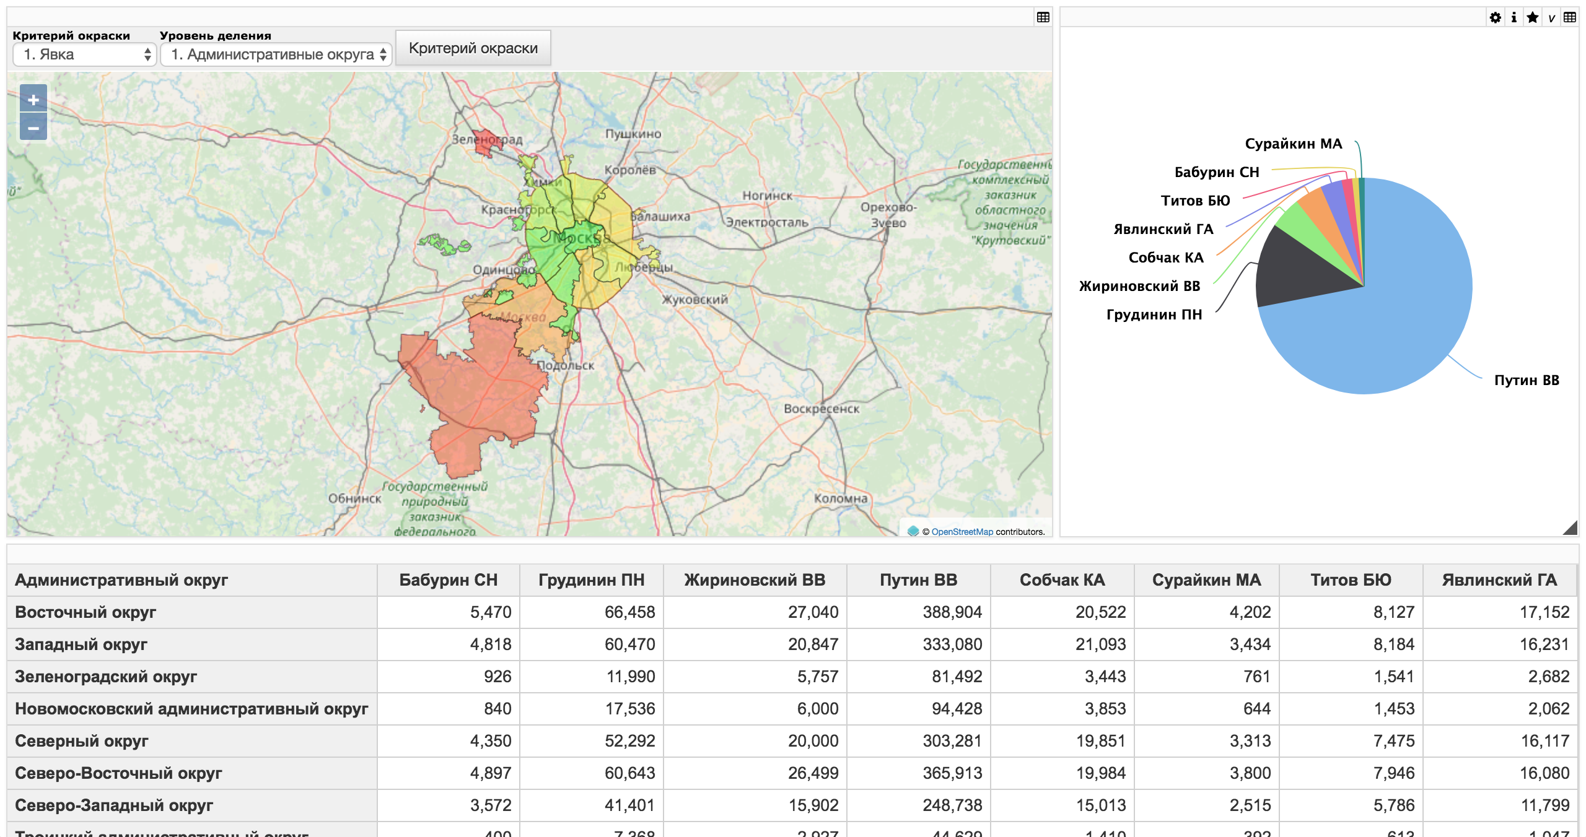
Task: Click the star icon in chart toolbar
Action: [1533, 17]
